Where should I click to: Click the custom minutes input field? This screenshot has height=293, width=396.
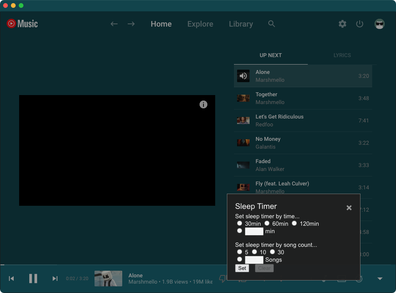click(x=254, y=231)
